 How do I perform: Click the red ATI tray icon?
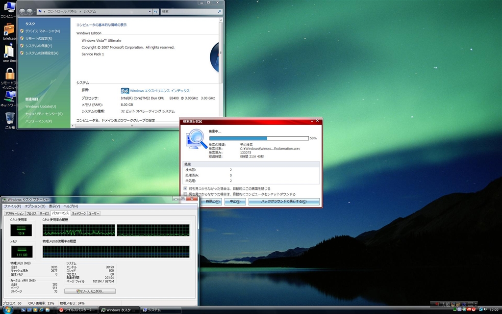tap(469, 310)
